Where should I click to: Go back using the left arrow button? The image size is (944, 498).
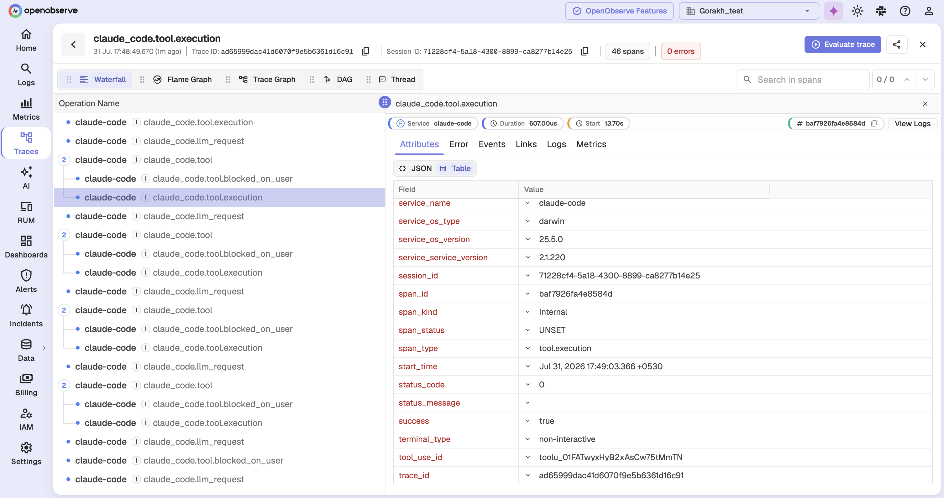[73, 44]
